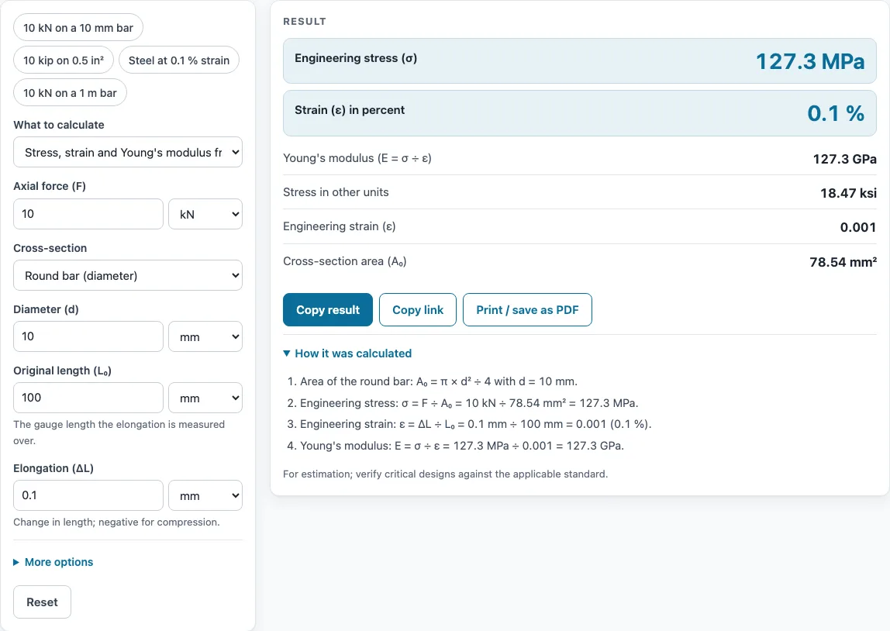
Task: Load the '10 kip on 0.5 in²' example
Action: [64, 60]
